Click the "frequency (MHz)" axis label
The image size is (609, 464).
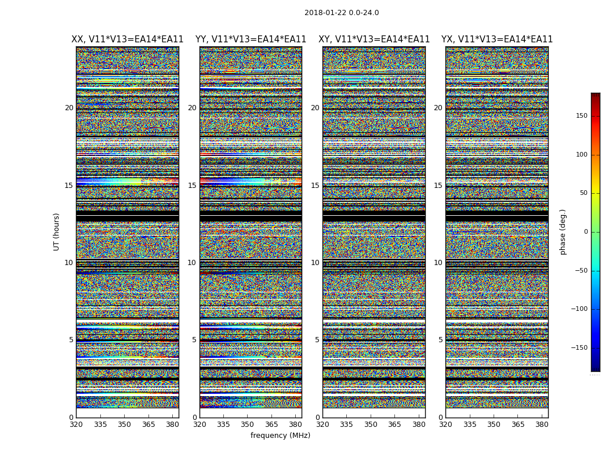click(280, 435)
